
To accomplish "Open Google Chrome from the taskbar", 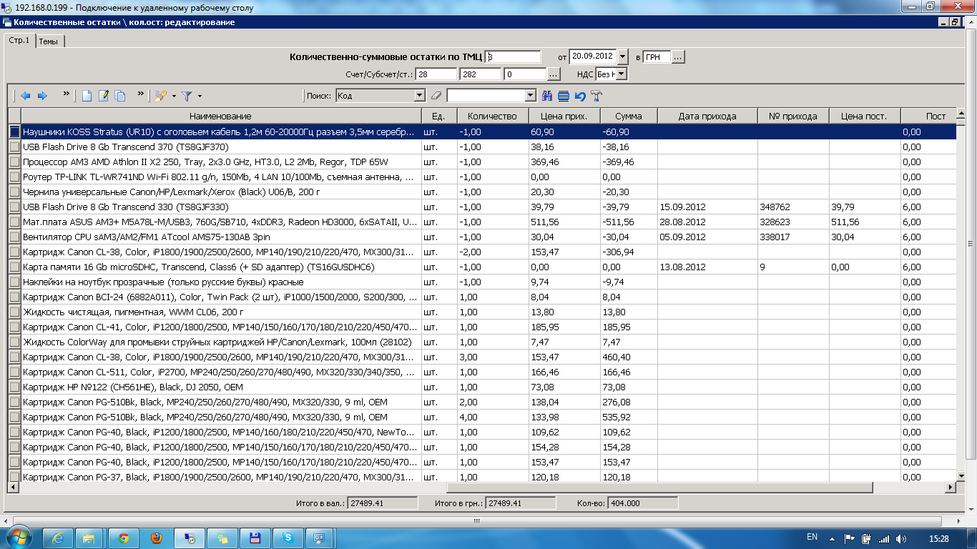I will 124,538.
